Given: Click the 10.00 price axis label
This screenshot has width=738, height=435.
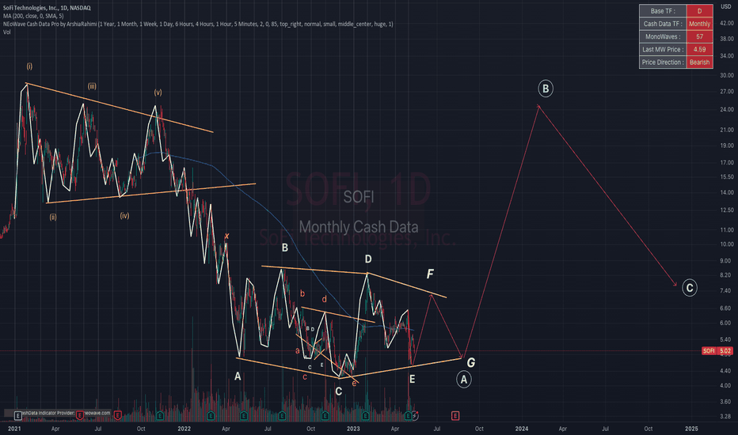Looking at the screenshot, I should tap(727, 244).
